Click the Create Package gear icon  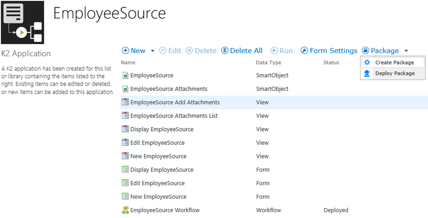coord(367,63)
